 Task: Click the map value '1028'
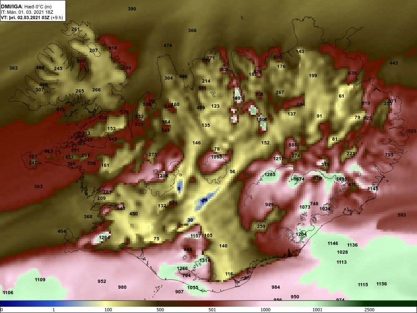342,252
